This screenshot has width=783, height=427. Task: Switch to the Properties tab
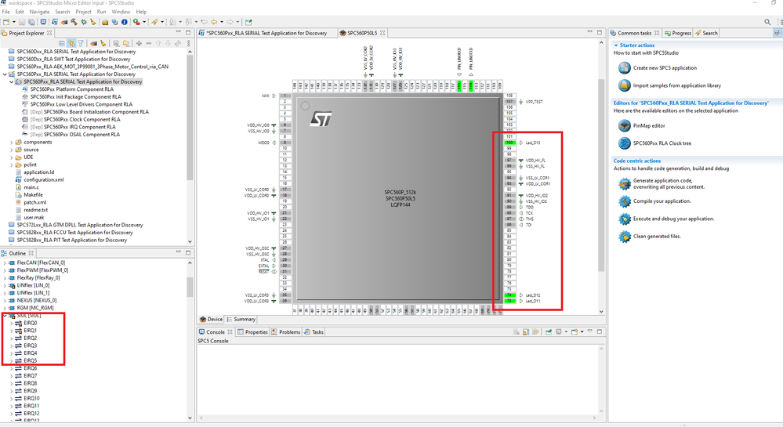(252, 331)
